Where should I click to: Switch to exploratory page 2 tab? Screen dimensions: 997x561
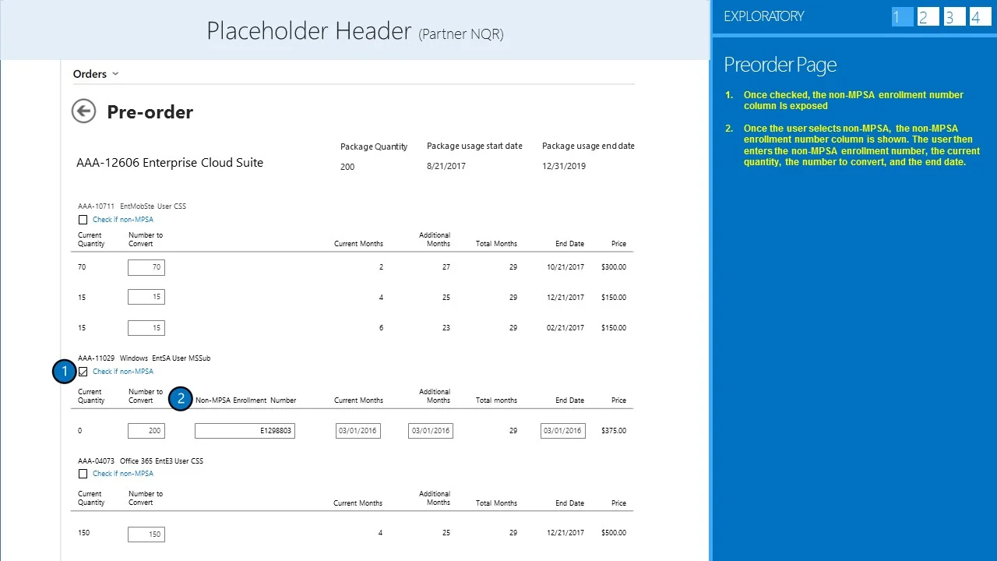[x=928, y=17]
